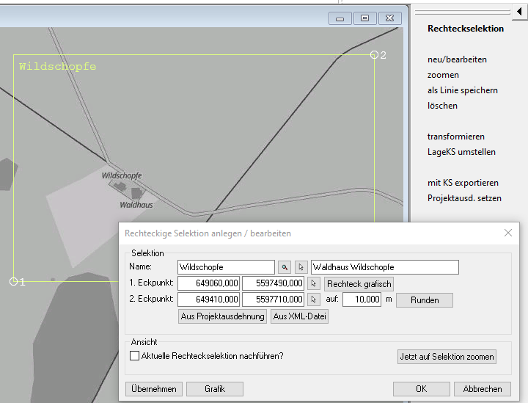Click 2. Eckpunkt northing field 5597710,000
The width and height of the screenshot is (528, 403).
[x=273, y=299]
